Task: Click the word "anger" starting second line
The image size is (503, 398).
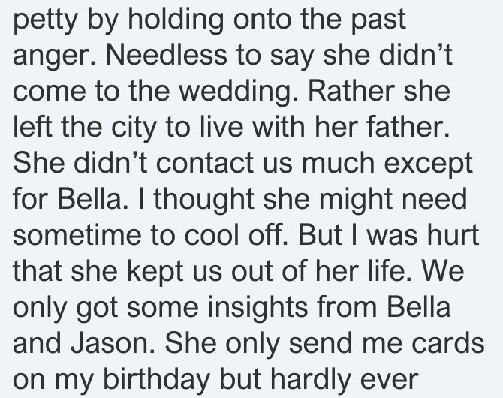Action: pyautogui.click(x=55, y=56)
